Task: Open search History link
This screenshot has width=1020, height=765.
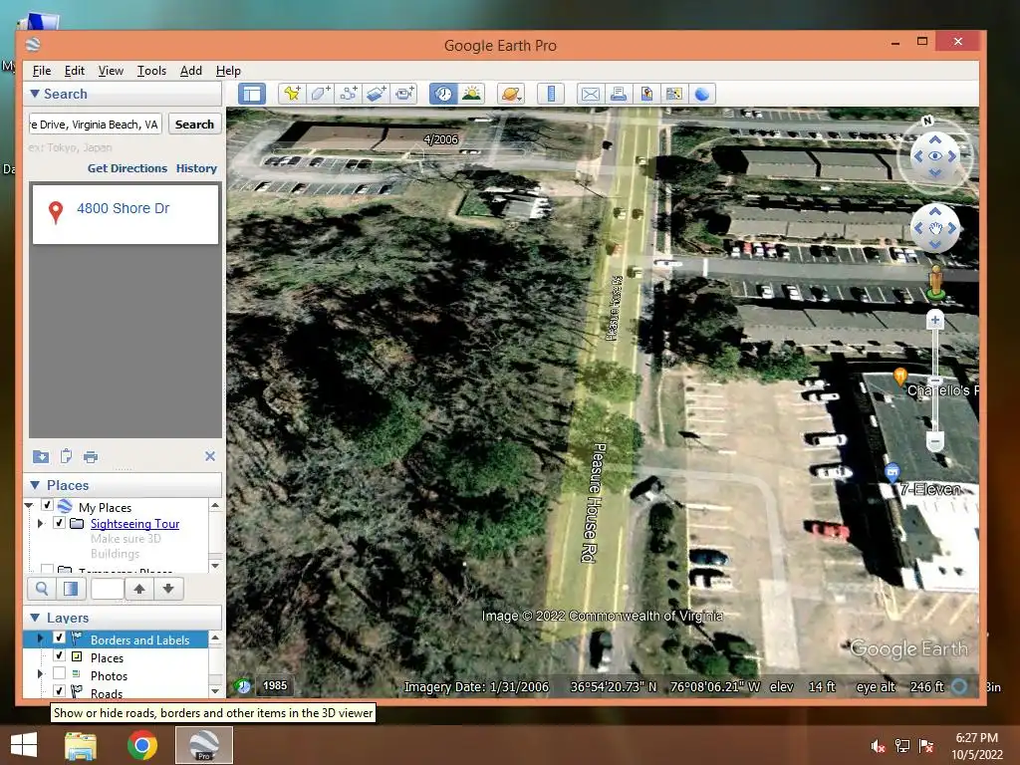Action: tap(196, 167)
